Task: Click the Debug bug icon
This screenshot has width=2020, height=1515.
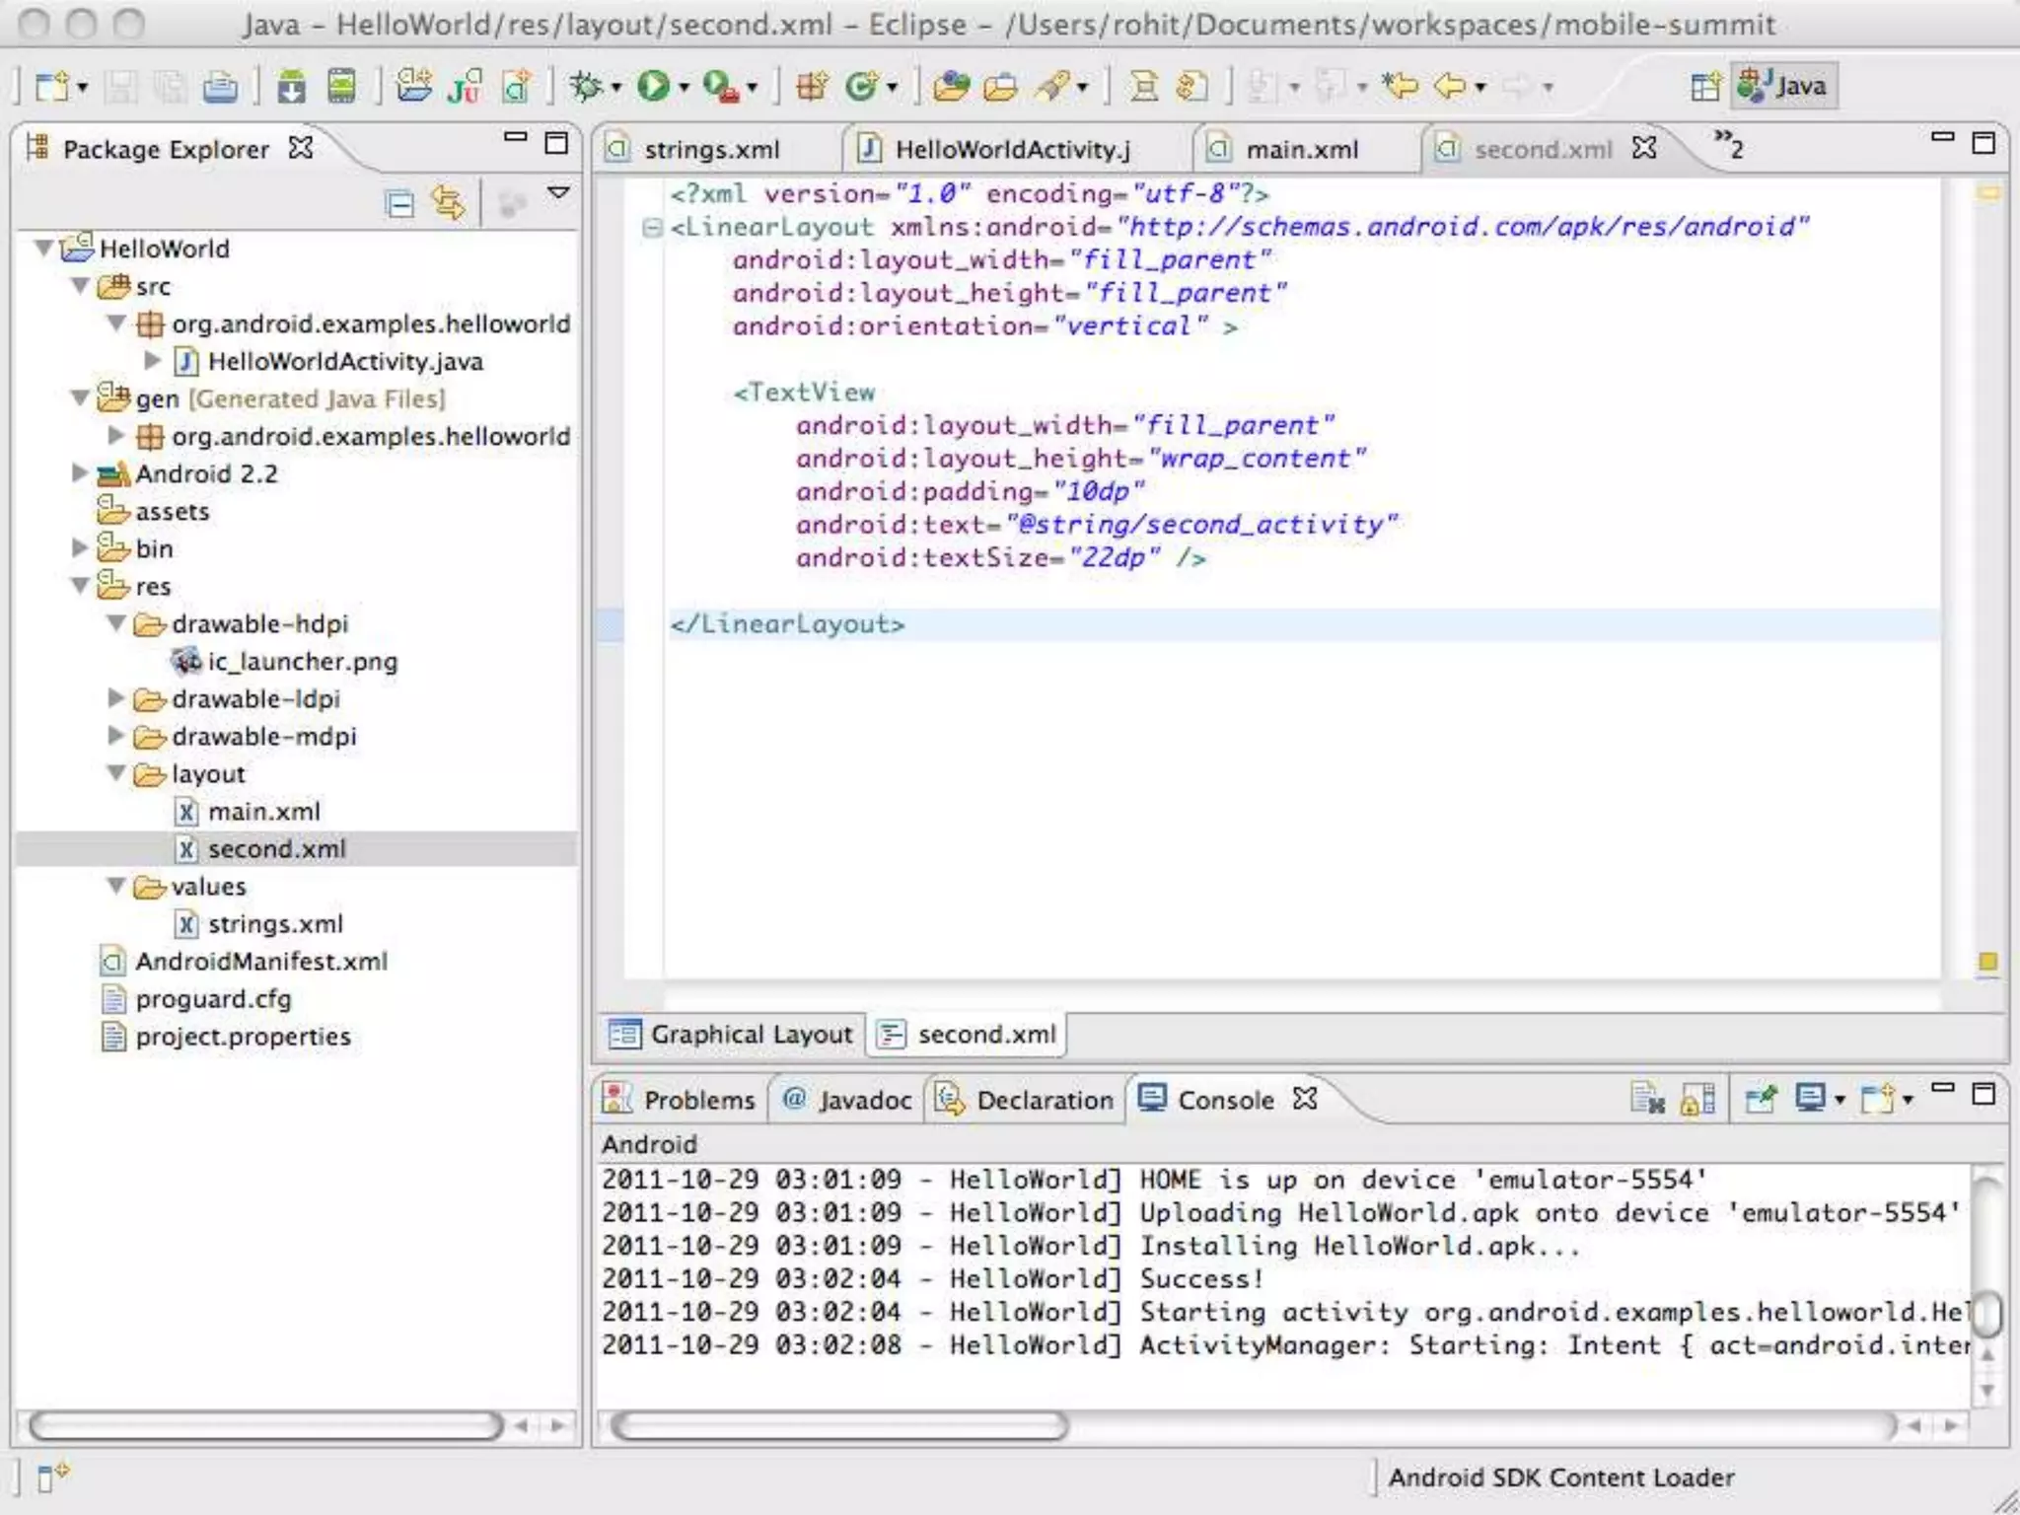Action: click(587, 87)
